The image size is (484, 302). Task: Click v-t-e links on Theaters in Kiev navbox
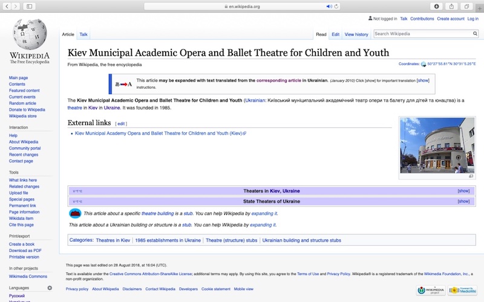click(77, 191)
